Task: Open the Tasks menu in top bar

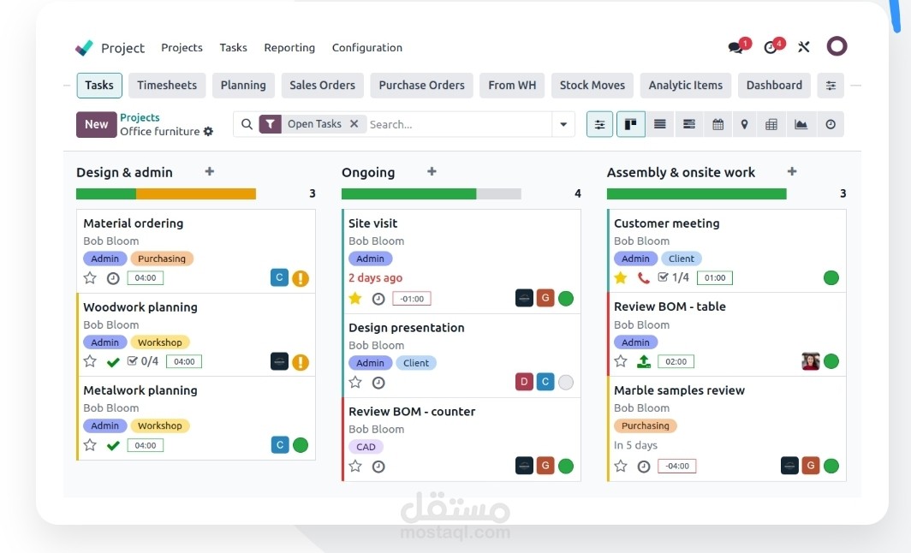Action: click(x=233, y=48)
